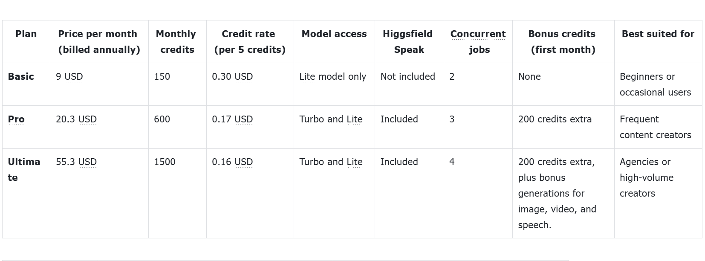Click the Monthly credits column header

click(x=176, y=42)
